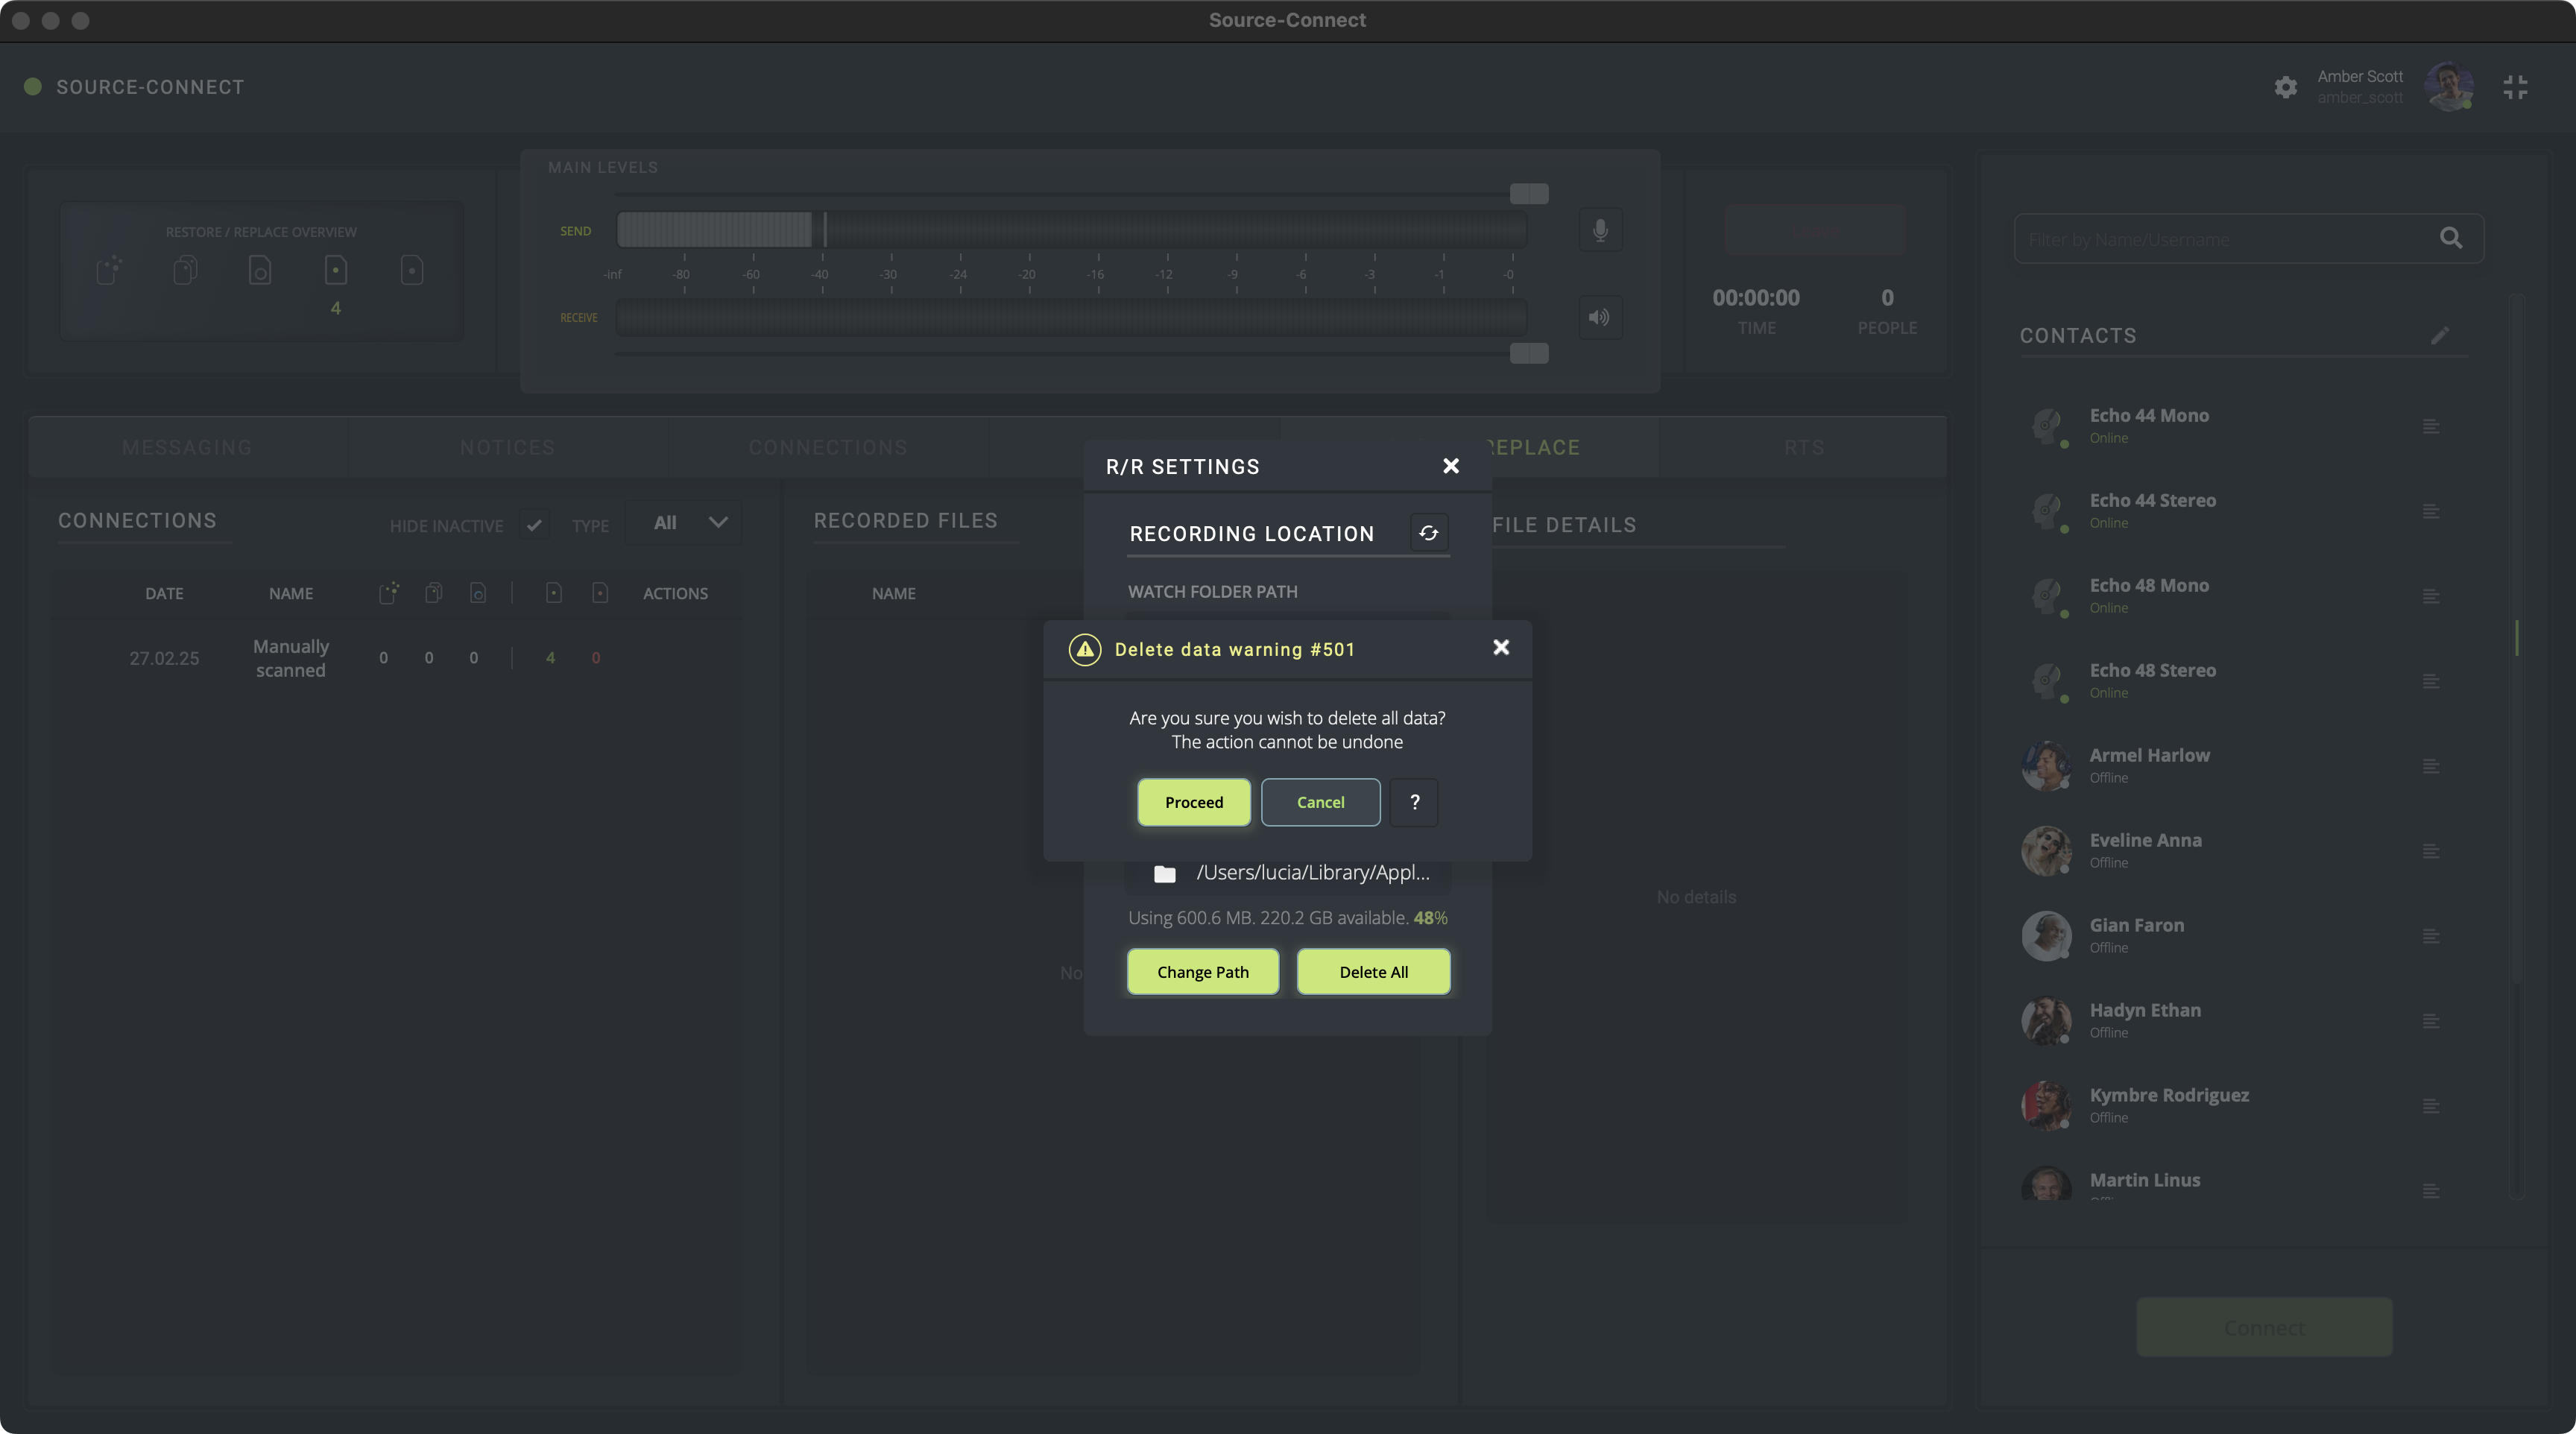The width and height of the screenshot is (2576, 1434).
Task: Click the contacts edit pencil icon
Action: tap(2440, 336)
